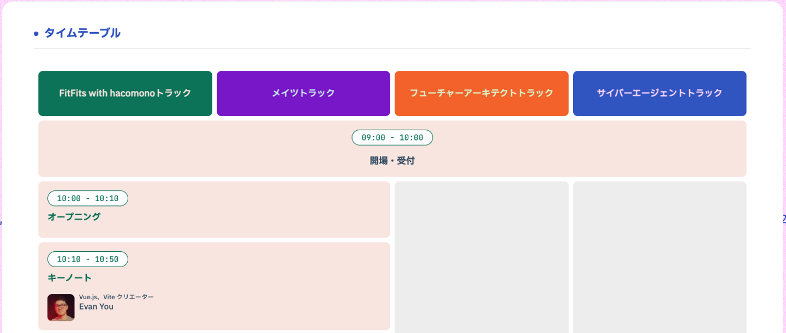Click the 09:00 - 10:00 time badge

[x=392, y=137]
